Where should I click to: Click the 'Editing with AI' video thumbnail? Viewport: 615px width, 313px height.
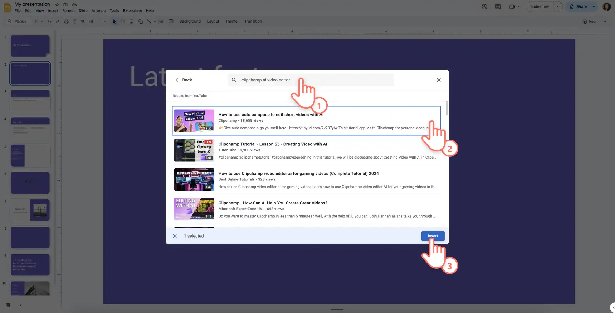pyautogui.click(x=194, y=209)
